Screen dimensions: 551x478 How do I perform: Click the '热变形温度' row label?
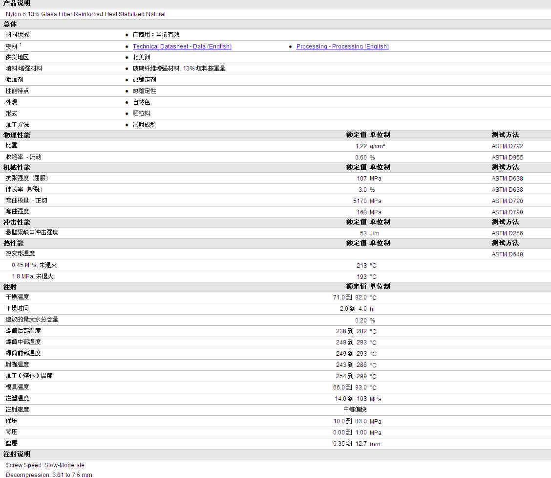[20, 253]
